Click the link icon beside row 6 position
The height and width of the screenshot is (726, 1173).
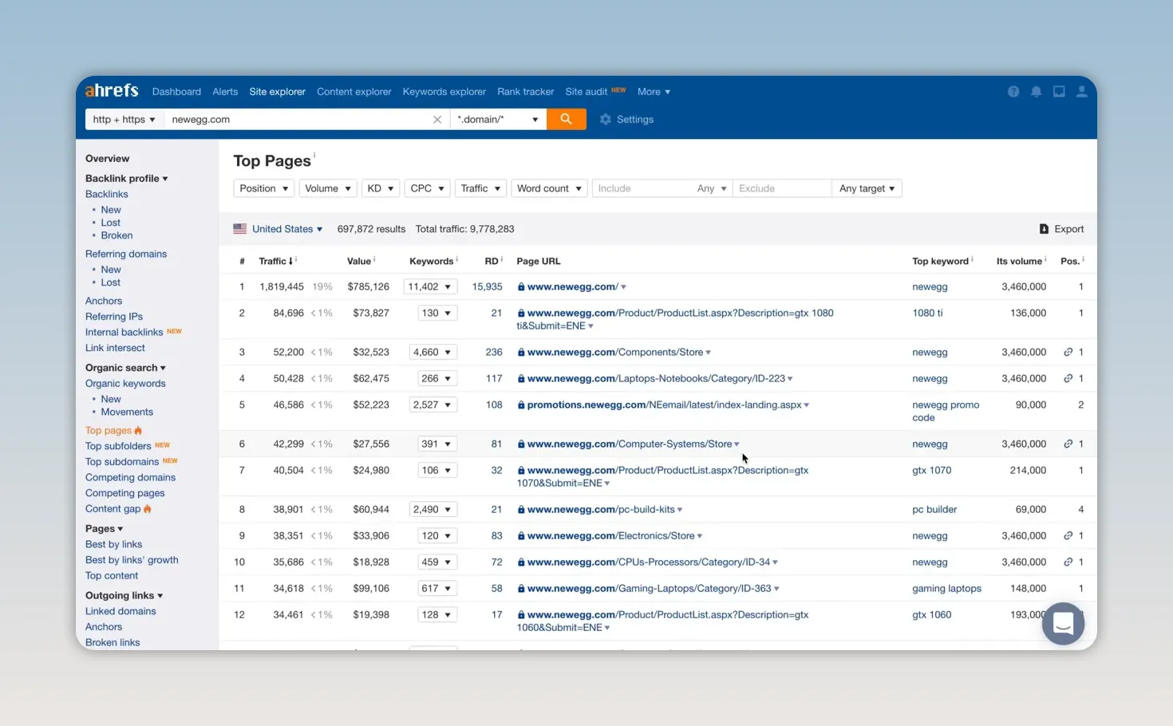point(1068,444)
